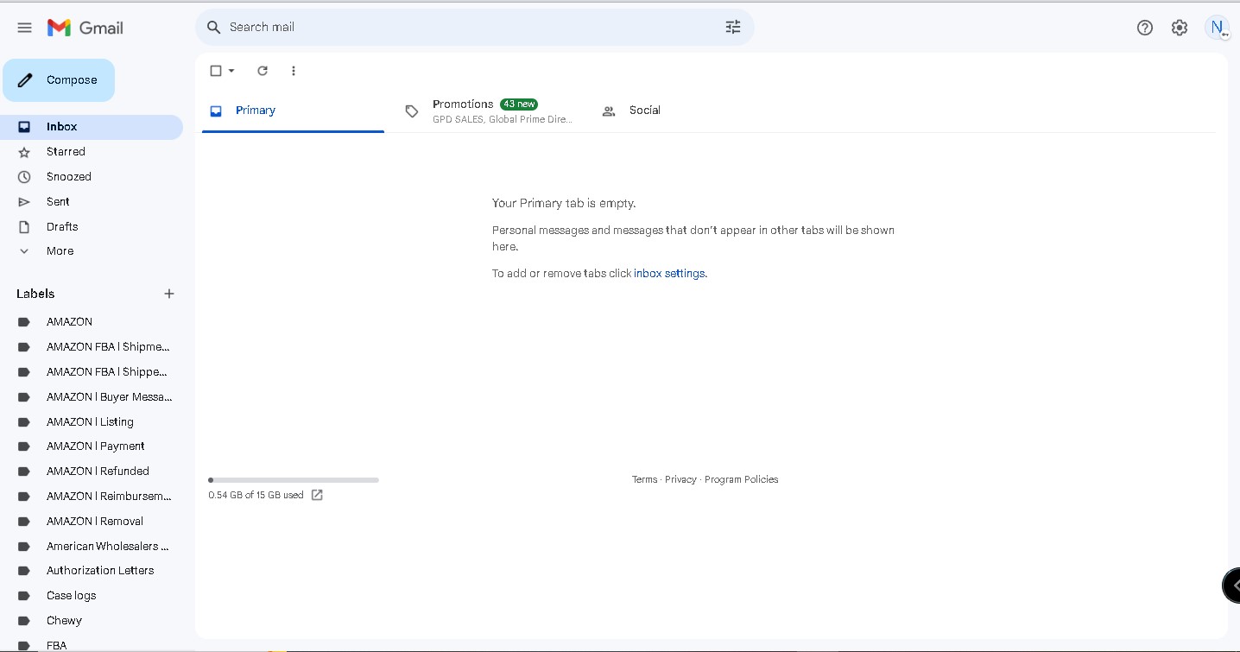Open the Program Policies link
Viewport: 1240px width, 652px height.
741,479
